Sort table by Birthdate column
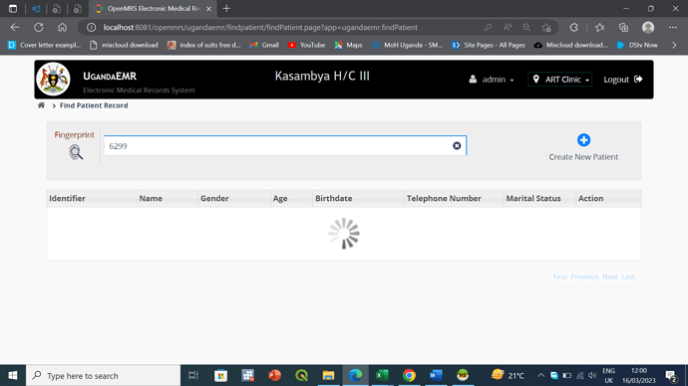Screen dimensions: 688x386 click(358, 198)
